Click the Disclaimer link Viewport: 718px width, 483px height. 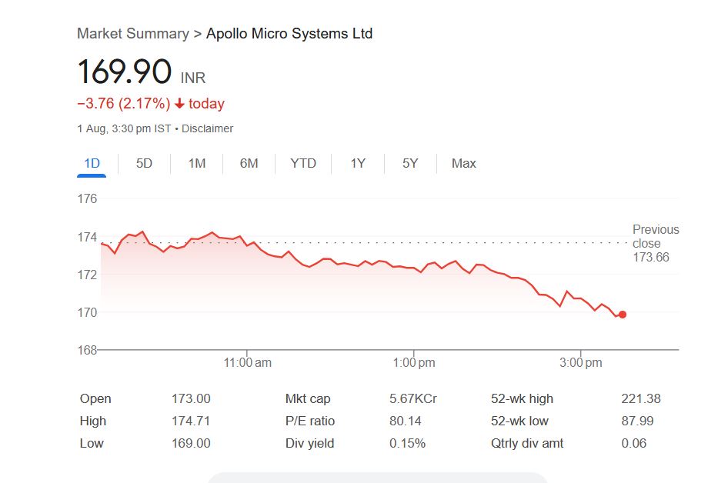tap(207, 128)
